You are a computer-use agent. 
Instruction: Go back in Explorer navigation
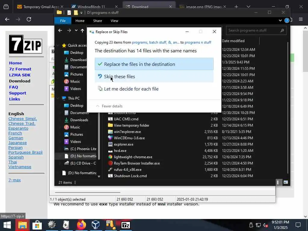[x=60, y=30]
